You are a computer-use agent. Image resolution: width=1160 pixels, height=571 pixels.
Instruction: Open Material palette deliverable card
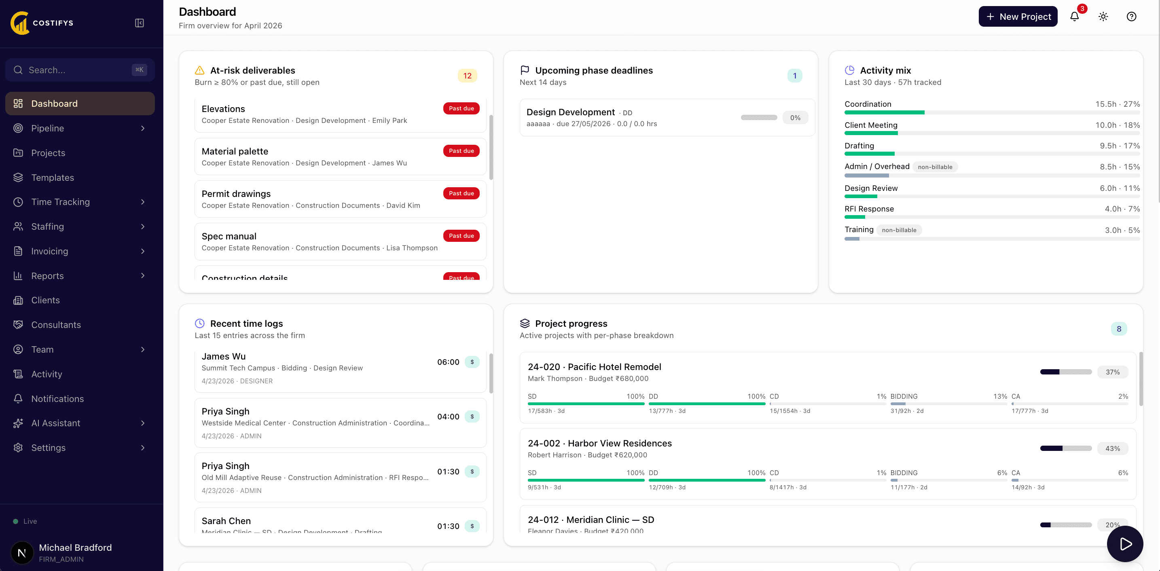(341, 157)
